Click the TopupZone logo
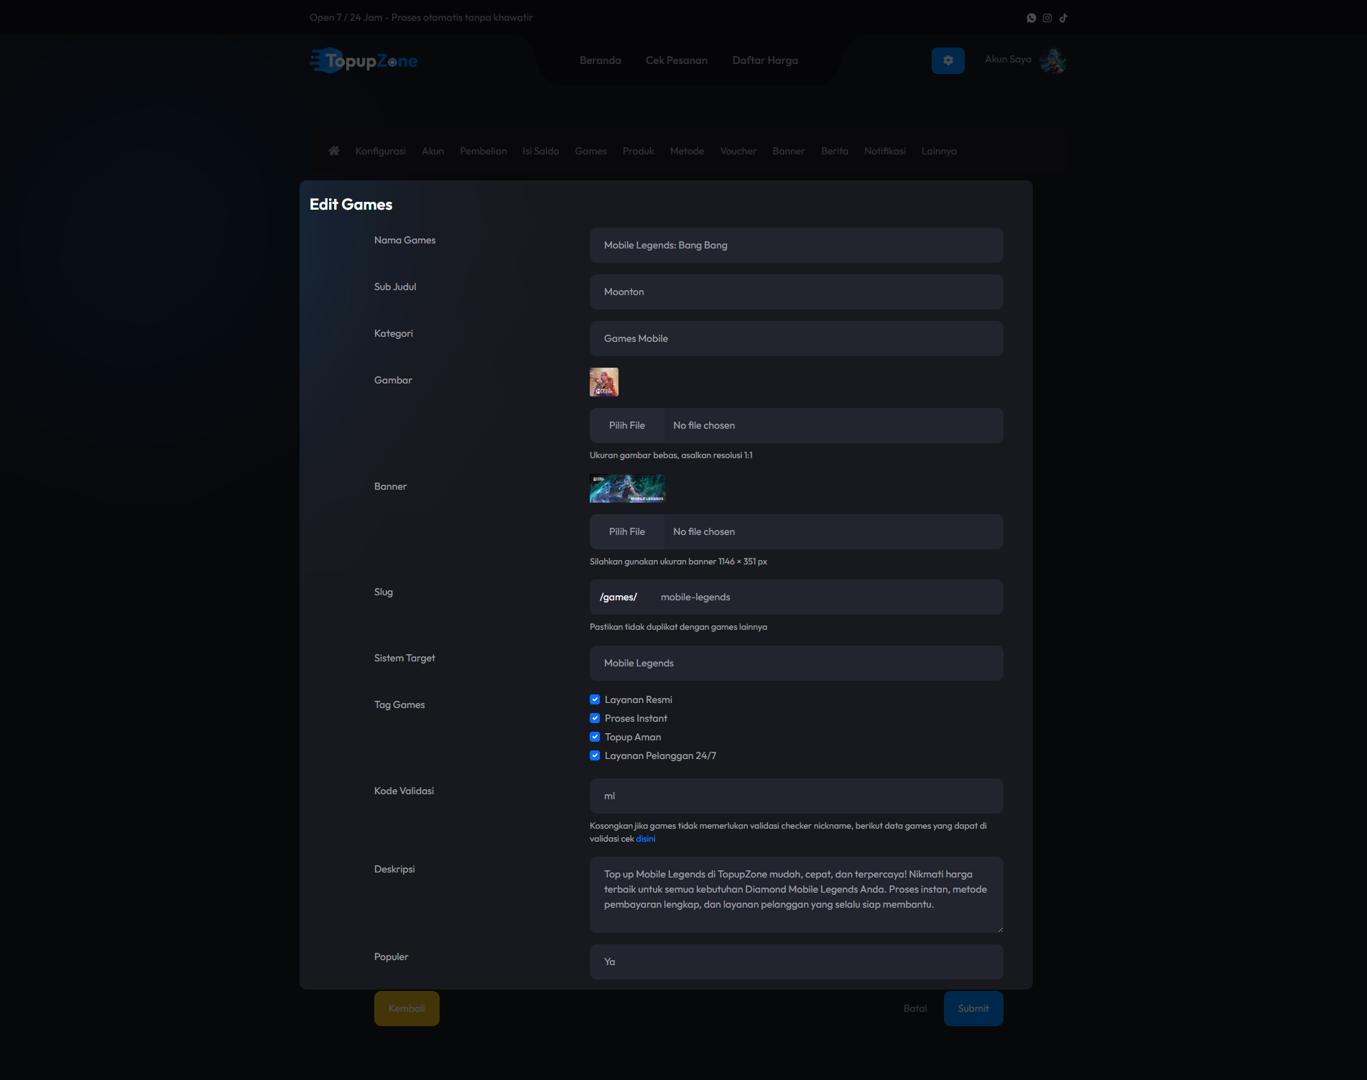This screenshot has width=1367, height=1080. [x=363, y=61]
